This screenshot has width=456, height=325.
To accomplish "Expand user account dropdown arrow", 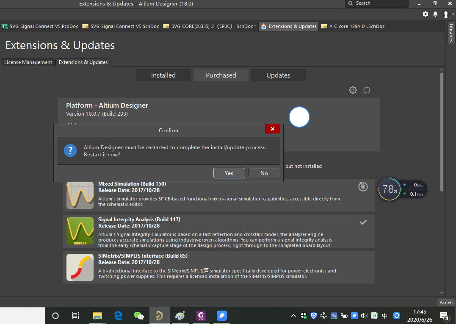I will pos(453,14).
